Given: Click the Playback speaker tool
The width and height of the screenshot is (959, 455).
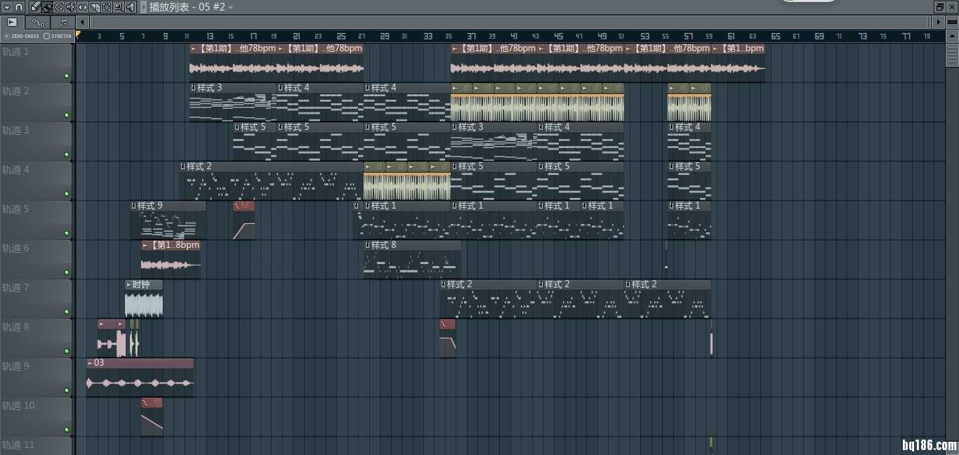Looking at the screenshot, I should click(130, 7).
